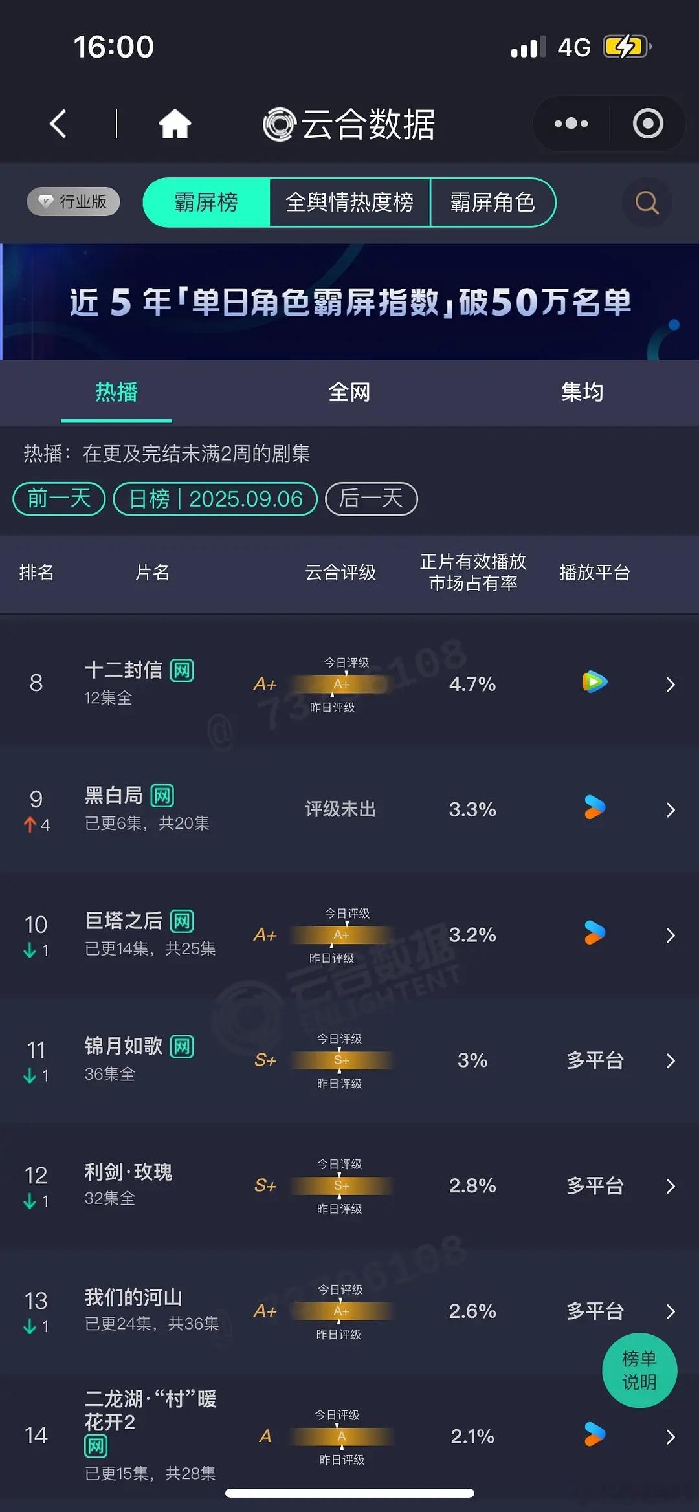The image size is (699, 1512).
Task: Tap Youku platform icon for 巨塔之后
Action: [x=595, y=933]
